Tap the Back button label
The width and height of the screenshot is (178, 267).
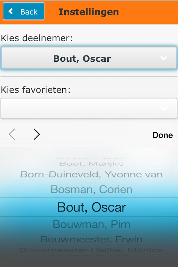coord(29,12)
